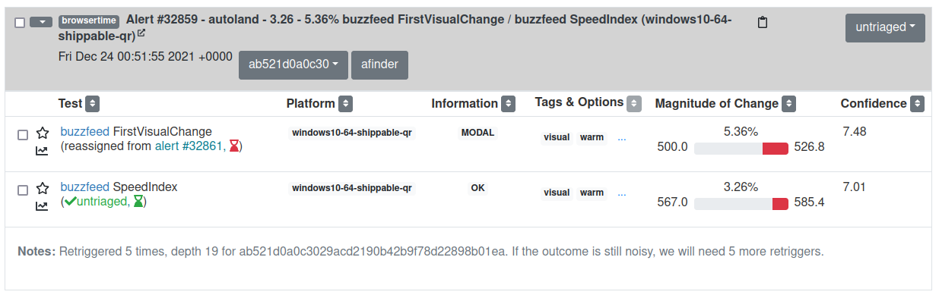The image size is (939, 298).
Task: Copy alert summary with clipboard icon
Action: (x=763, y=23)
